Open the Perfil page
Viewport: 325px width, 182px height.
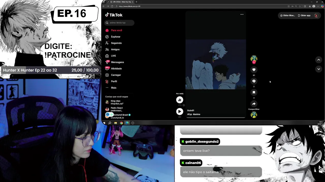111,81
